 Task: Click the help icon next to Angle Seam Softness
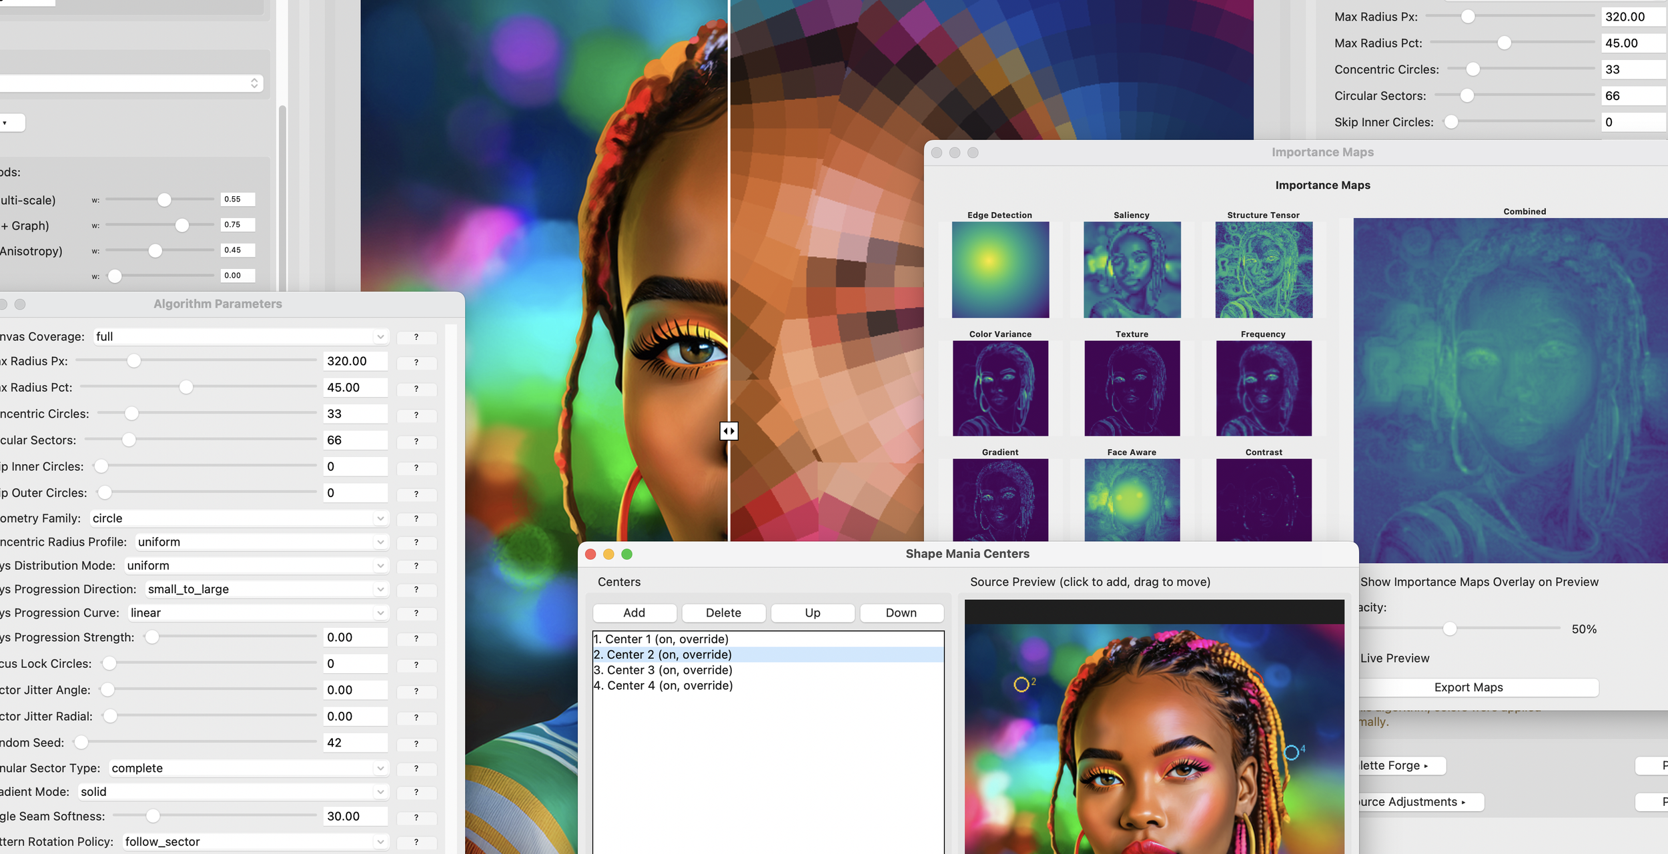coord(416,817)
